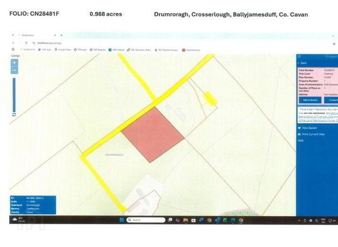The height and width of the screenshot is (247, 338).
Task: Zoom in with the map plus button
Action: (x=15, y=63)
